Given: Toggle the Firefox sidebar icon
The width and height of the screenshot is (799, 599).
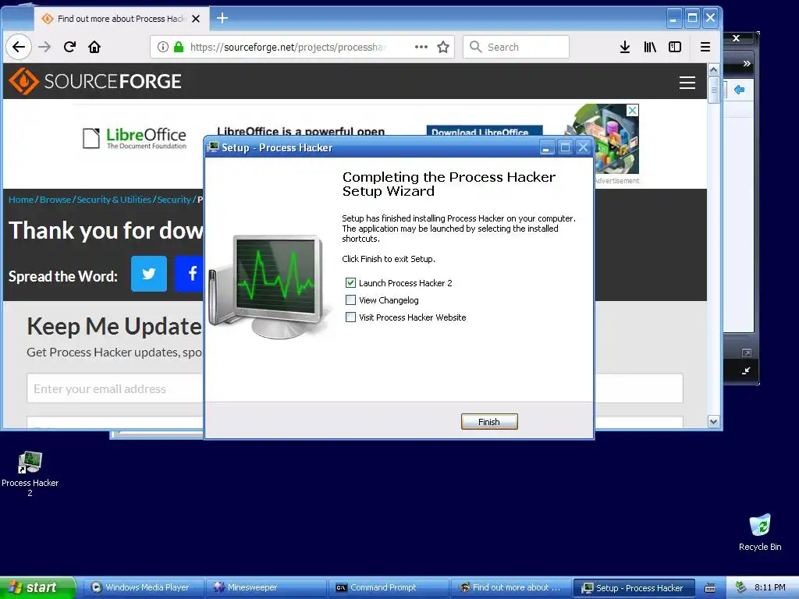Looking at the screenshot, I should 675,47.
